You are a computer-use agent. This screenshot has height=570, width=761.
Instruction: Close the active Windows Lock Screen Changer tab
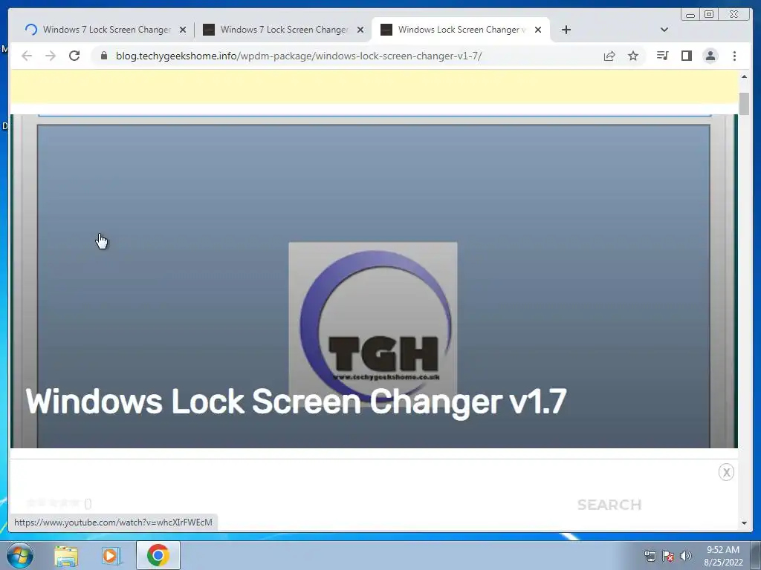(x=538, y=30)
